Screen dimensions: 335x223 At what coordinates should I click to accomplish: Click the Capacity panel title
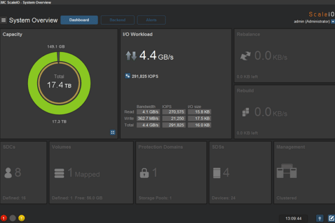(x=13, y=34)
